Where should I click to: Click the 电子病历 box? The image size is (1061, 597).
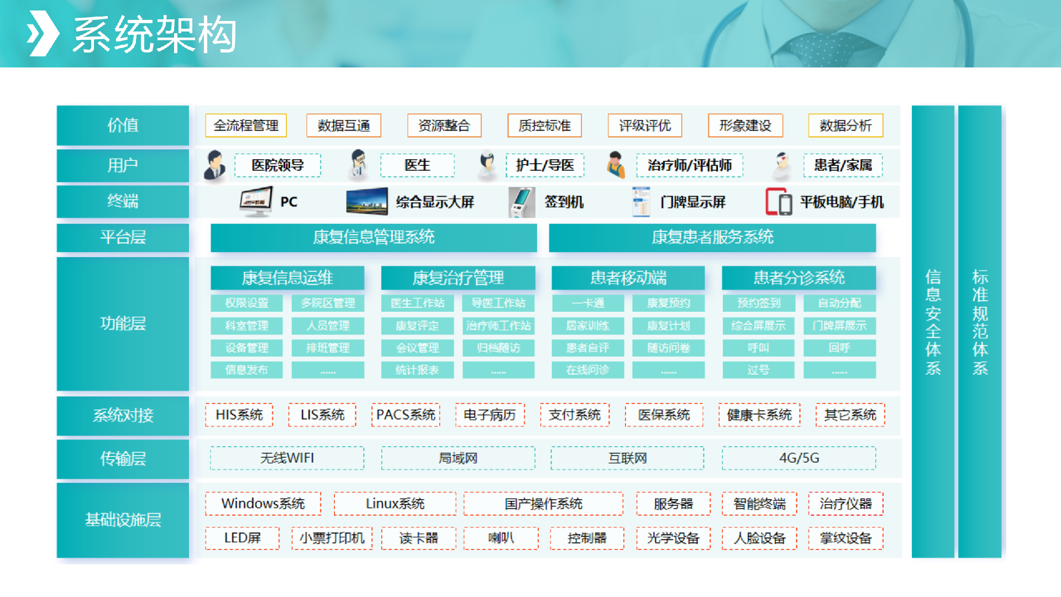[x=490, y=415]
